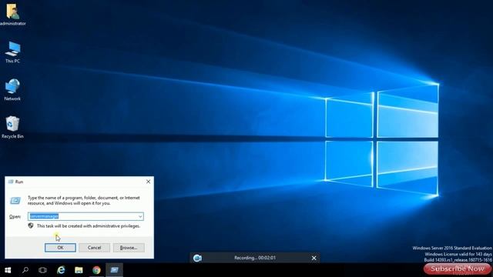Click Cancel in the Run dialog

click(x=94, y=248)
